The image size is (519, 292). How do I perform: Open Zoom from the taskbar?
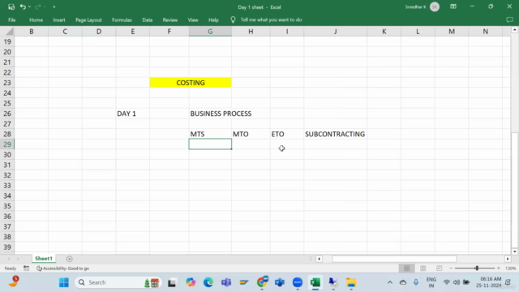[298, 282]
